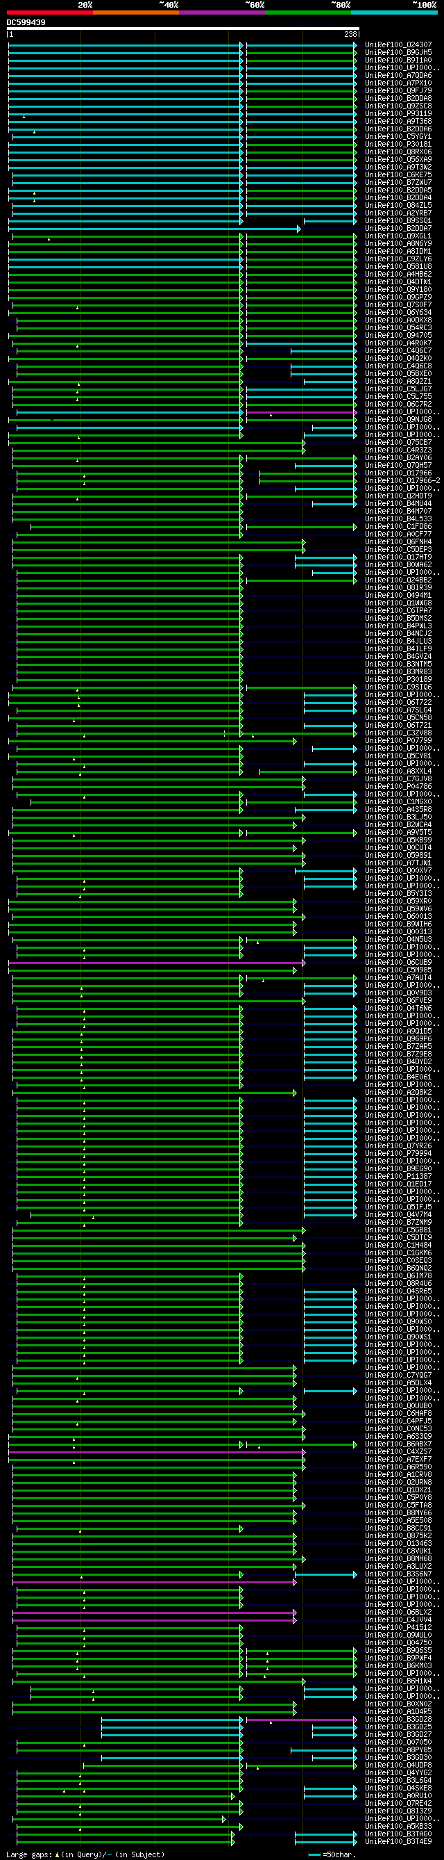The height and width of the screenshot is (1860, 444).
Task: Click the cyan ~100% identity legend bar
Action: [393, 13]
